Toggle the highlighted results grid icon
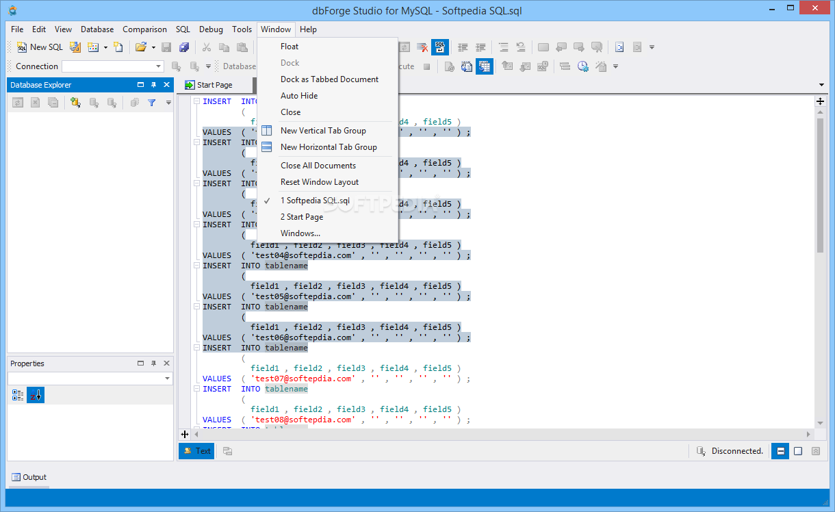835x512 pixels. [485, 66]
